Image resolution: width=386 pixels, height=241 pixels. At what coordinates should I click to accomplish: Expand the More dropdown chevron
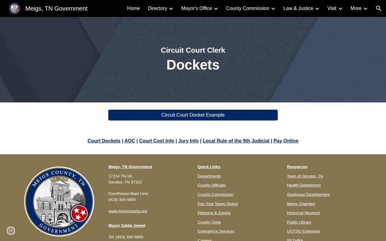pyautogui.click(x=365, y=9)
